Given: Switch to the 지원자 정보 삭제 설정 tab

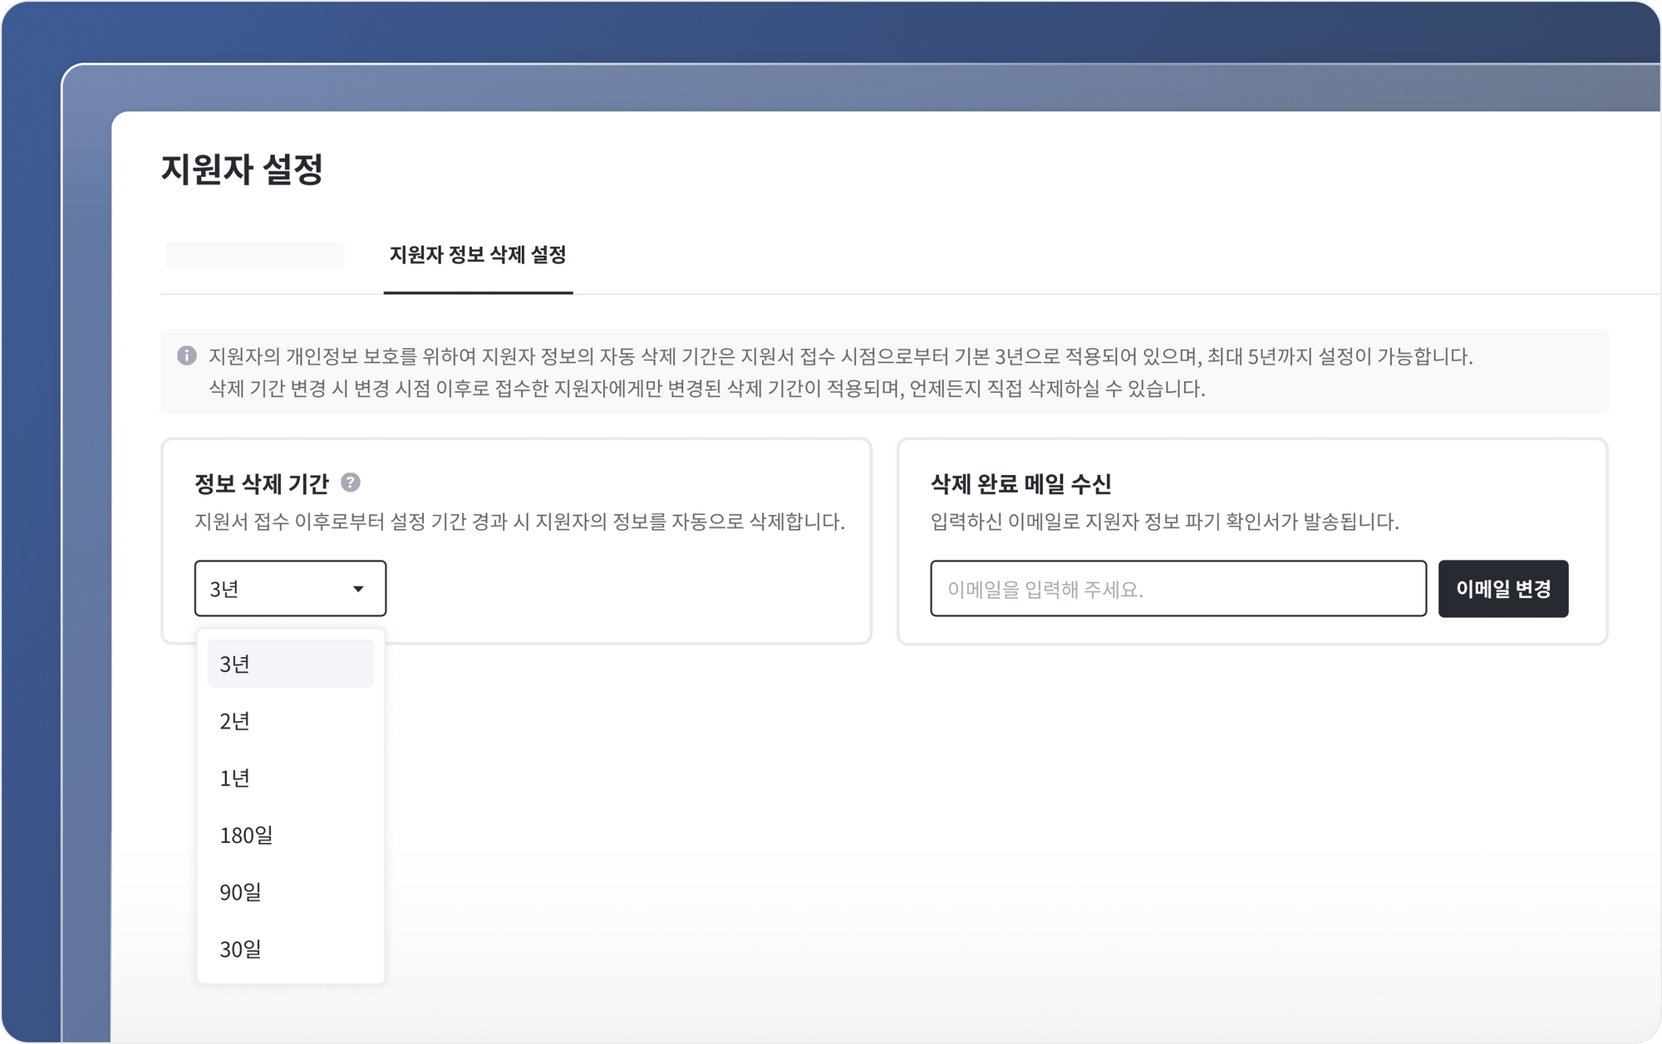Looking at the screenshot, I should coord(478,255).
